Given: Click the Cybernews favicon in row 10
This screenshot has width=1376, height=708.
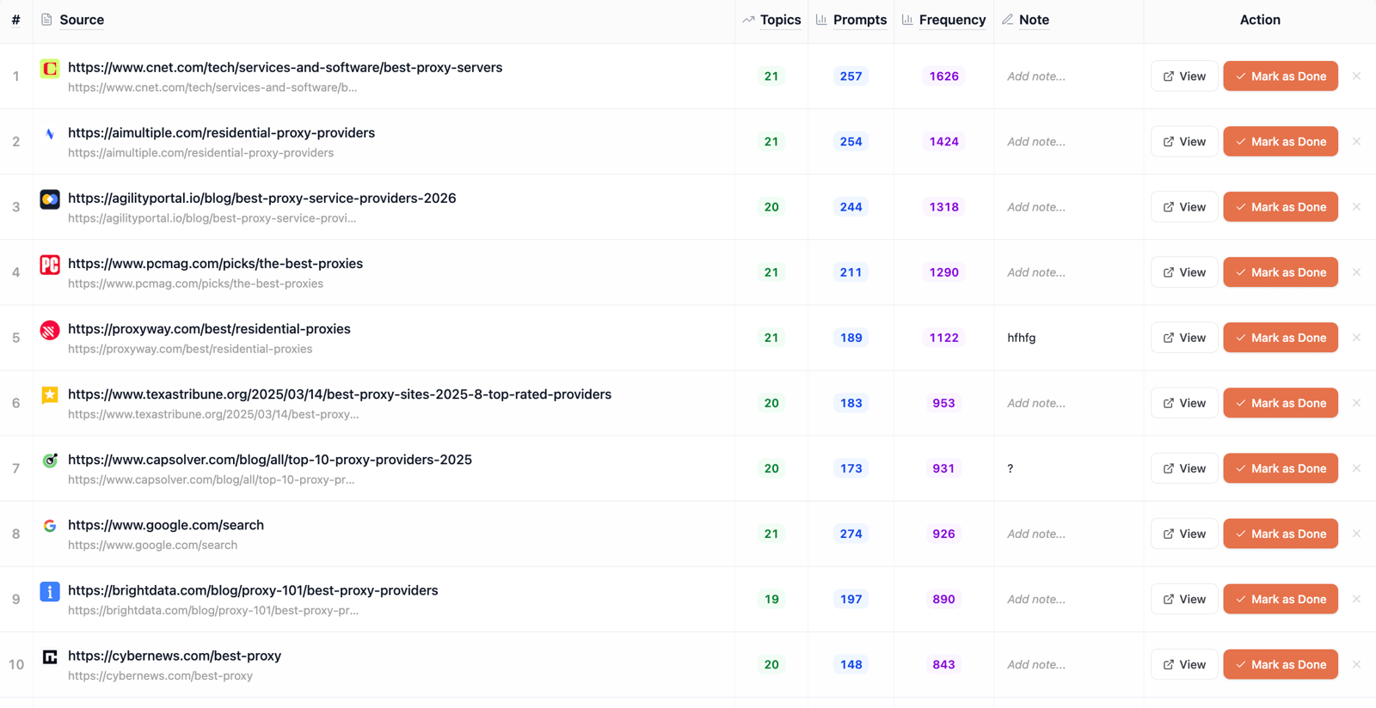Looking at the screenshot, I should (x=50, y=657).
